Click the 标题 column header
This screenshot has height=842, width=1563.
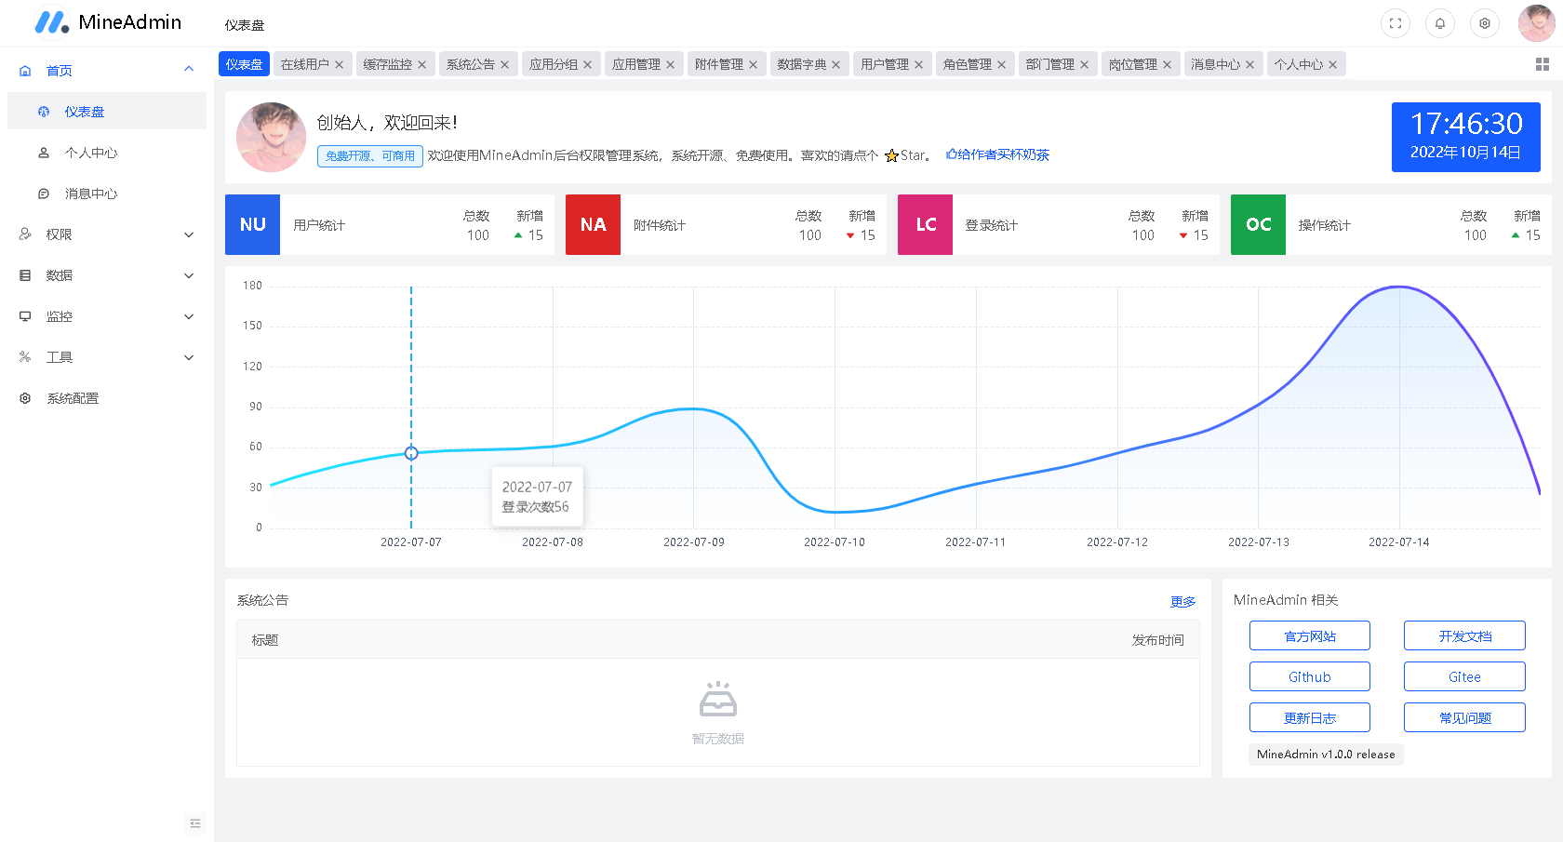pyautogui.click(x=265, y=640)
